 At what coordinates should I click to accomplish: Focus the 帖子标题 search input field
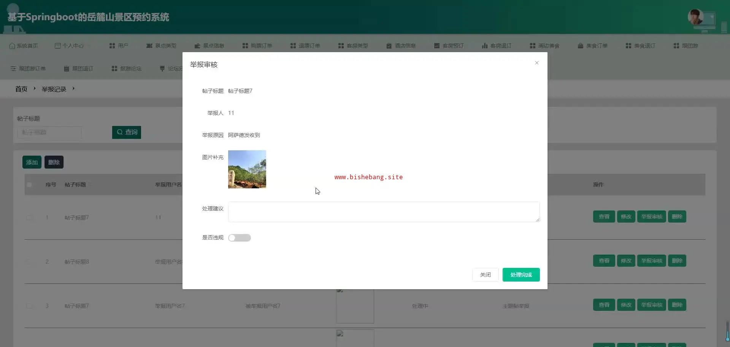pos(49,132)
